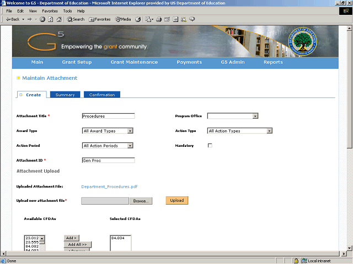Go forward with the Forward arrow

click(30, 19)
